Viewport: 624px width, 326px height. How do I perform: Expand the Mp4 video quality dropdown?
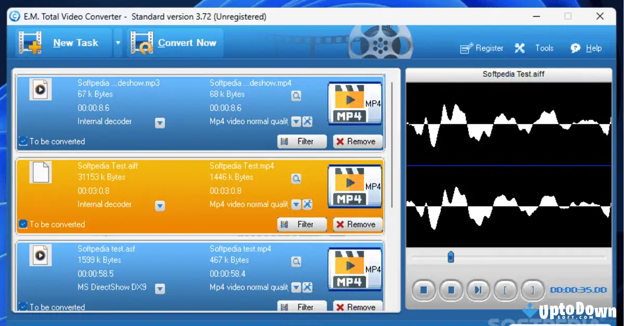click(296, 204)
